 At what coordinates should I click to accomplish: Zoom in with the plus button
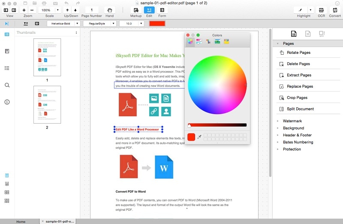point(24,10)
